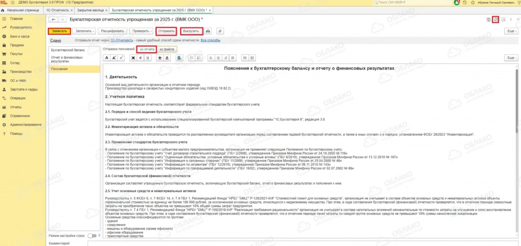Click the Комментарий input field

tap(302, 243)
